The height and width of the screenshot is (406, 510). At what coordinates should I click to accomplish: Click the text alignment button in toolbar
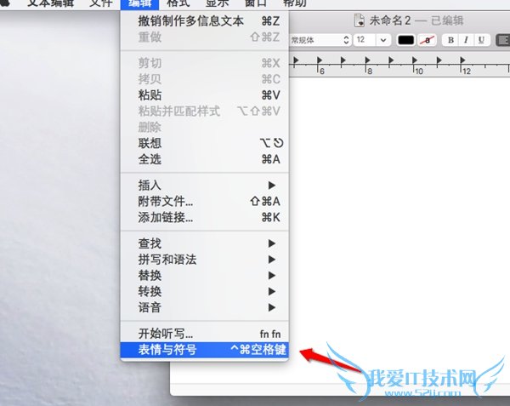[503, 40]
